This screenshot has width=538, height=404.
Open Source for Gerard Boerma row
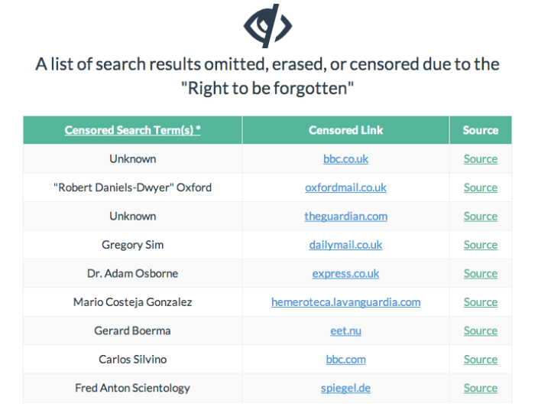point(480,331)
